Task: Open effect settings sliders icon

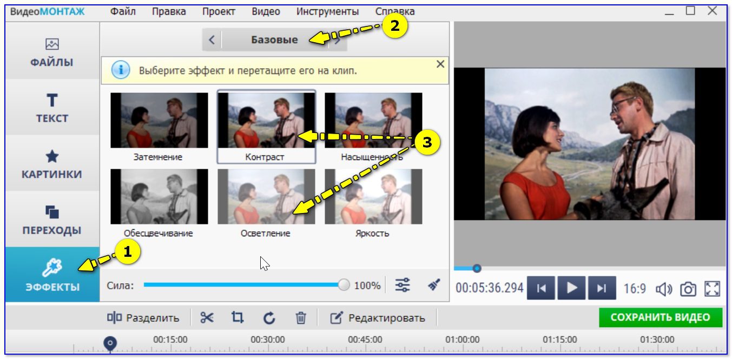Action: coord(403,285)
